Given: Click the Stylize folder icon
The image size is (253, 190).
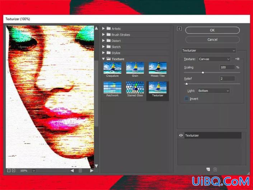Looking at the screenshot, I should point(109,53).
